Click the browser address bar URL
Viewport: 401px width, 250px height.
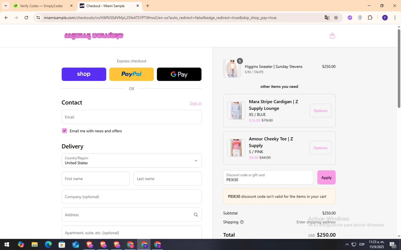coord(160,18)
